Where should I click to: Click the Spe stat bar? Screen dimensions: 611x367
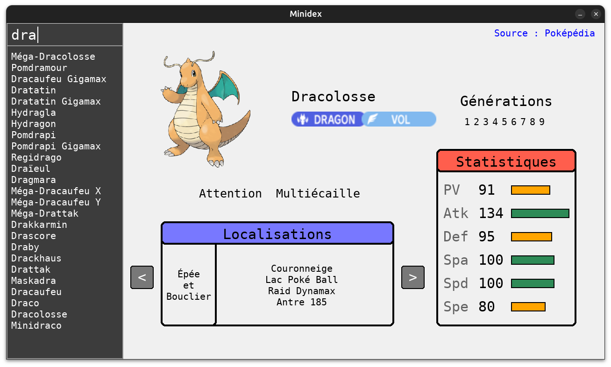tap(528, 307)
